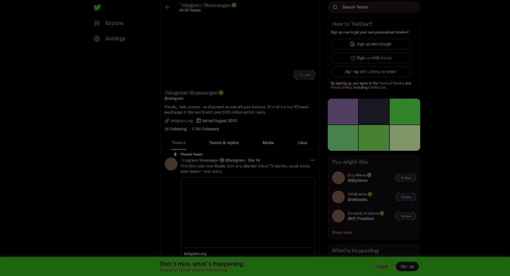Switch to the Tweets & replies tab
The width and height of the screenshot is (510, 276).
224,143
